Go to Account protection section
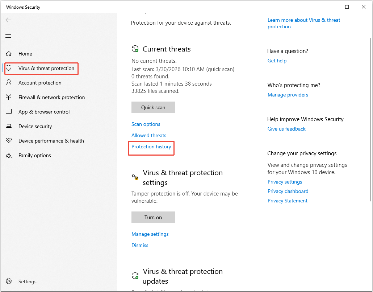The image size is (373, 292). tap(40, 83)
